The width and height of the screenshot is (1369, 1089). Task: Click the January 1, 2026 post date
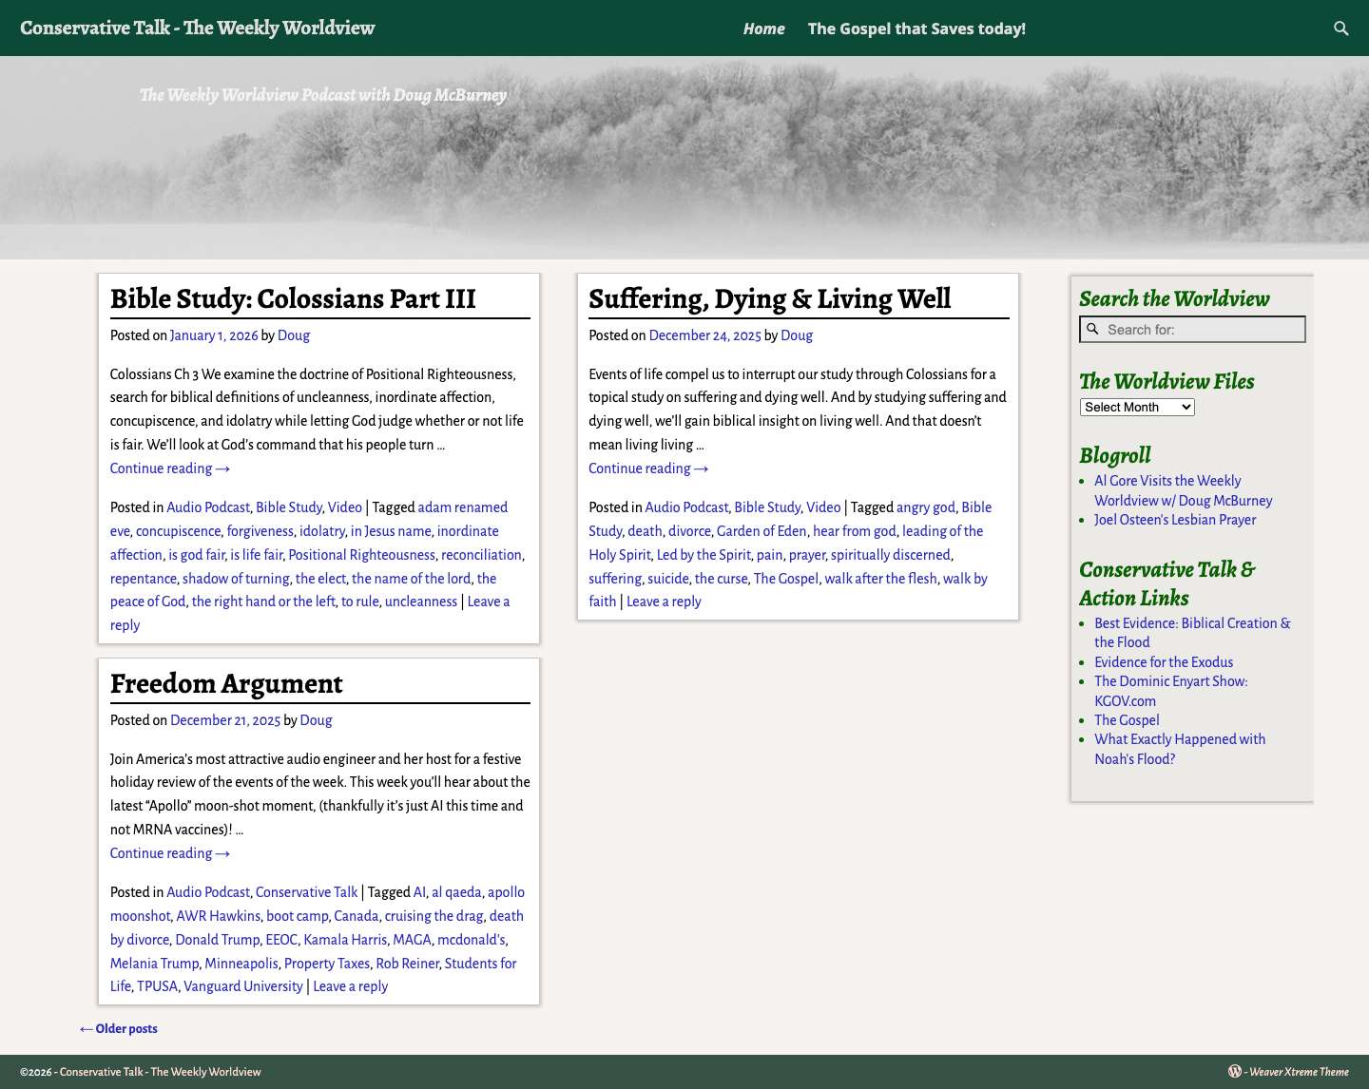coord(214,335)
